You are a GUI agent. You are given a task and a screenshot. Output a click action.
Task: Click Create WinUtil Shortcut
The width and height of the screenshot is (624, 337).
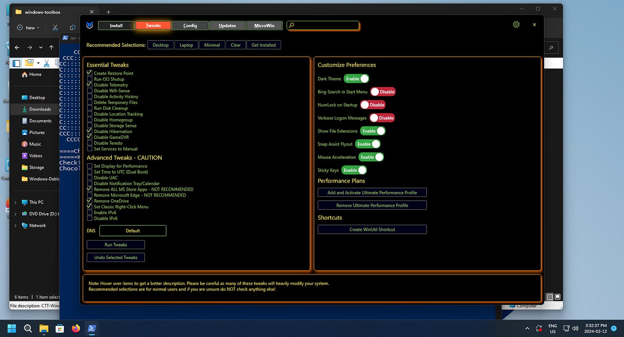tap(372, 229)
